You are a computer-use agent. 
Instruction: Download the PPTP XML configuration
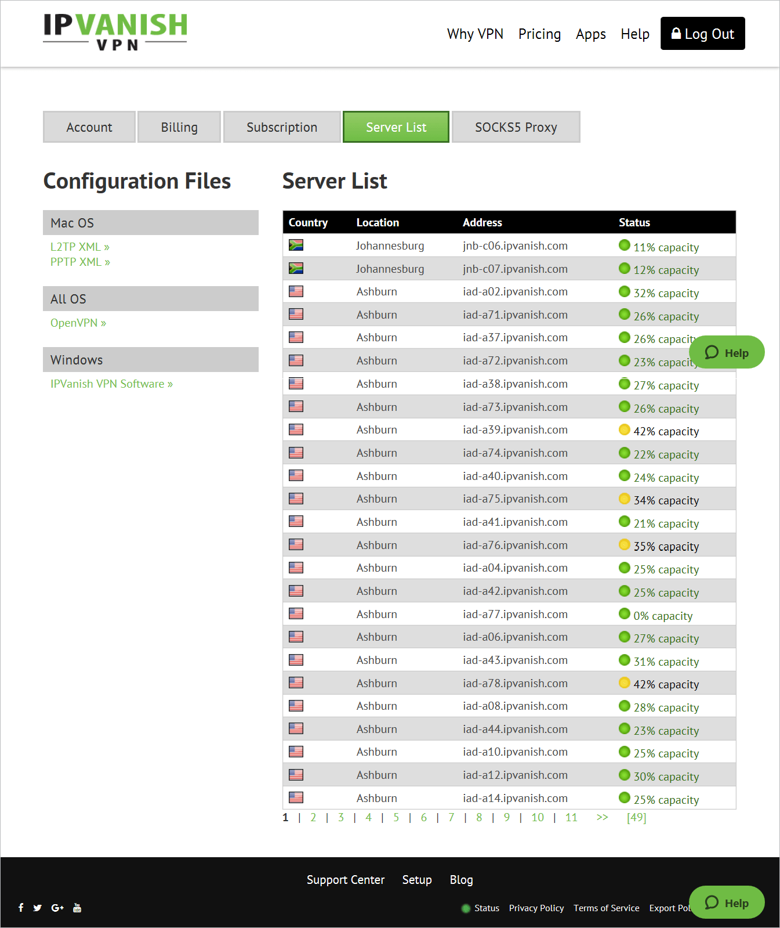click(x=80, y=262)
